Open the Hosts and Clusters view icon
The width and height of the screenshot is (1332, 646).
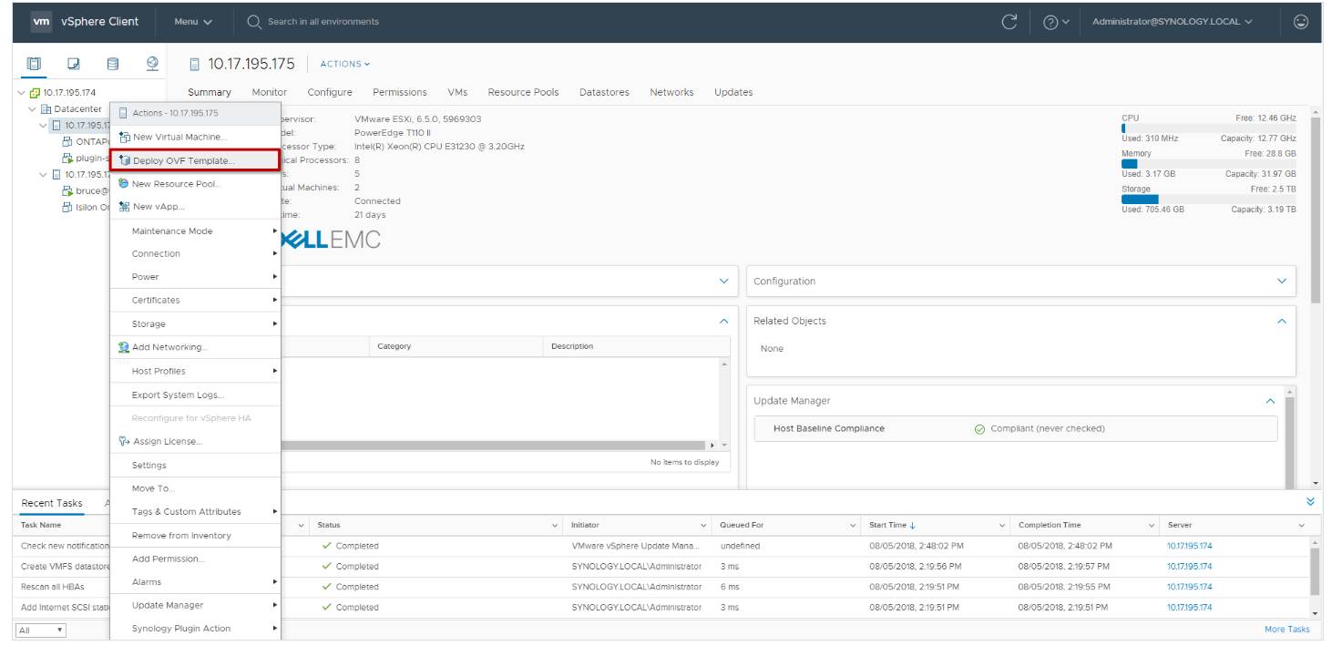coord(34,64)
